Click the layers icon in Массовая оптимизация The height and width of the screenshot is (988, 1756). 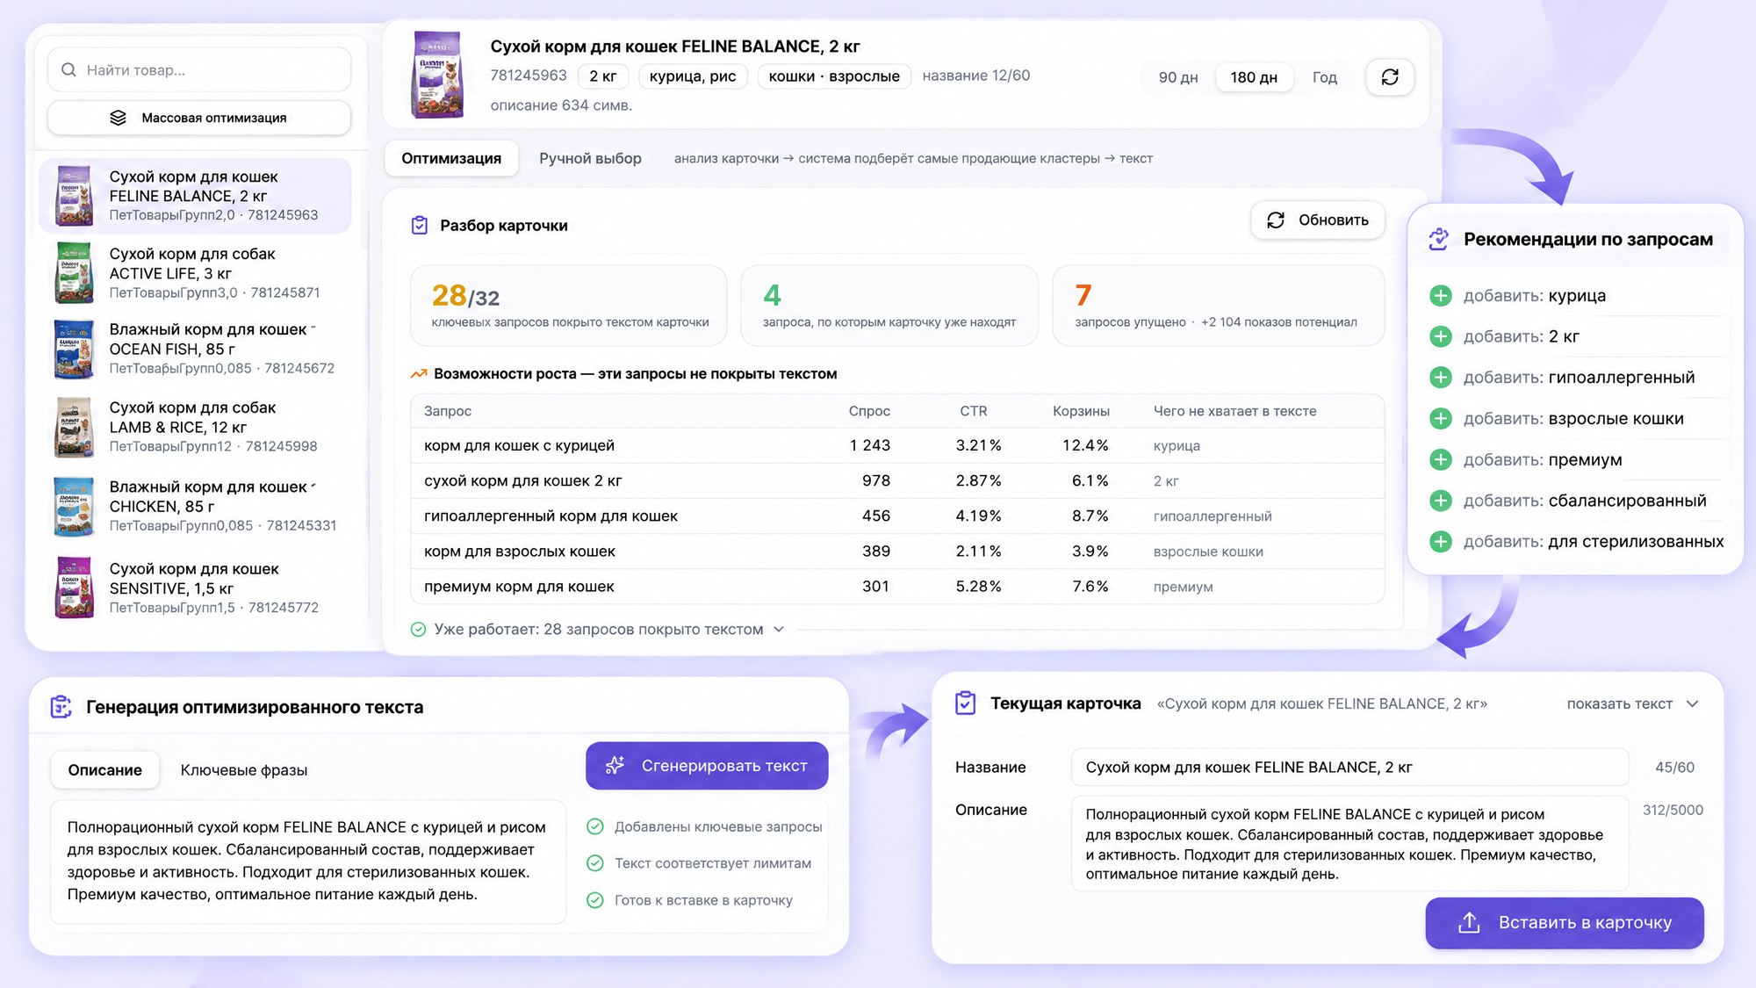(x=118, y=118)
